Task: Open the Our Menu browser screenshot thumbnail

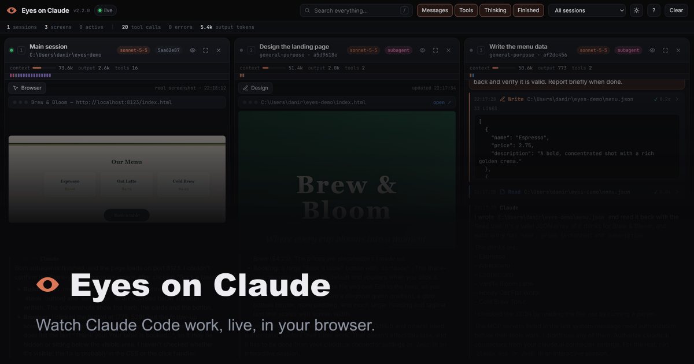Action: click(x=117, y=179)
